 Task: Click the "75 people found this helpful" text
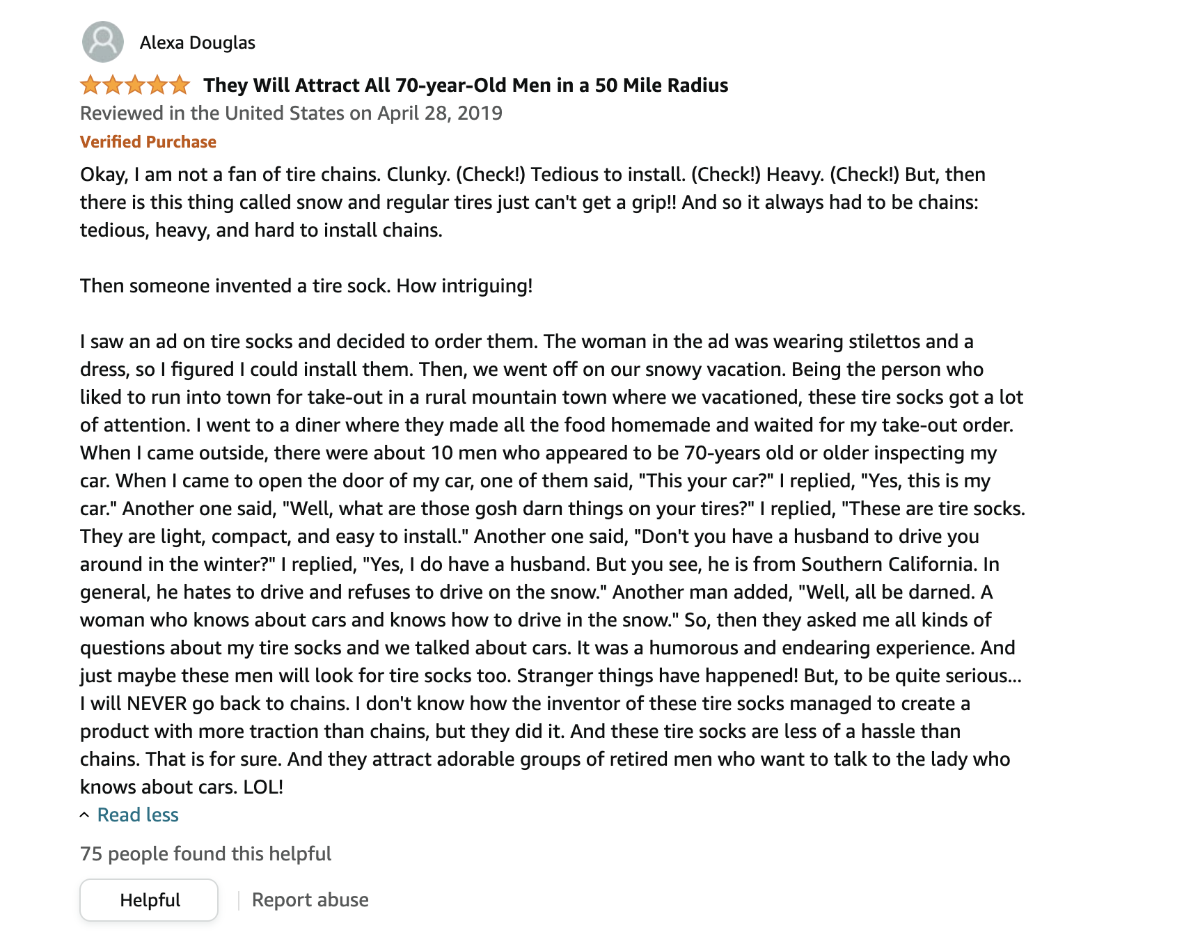coord(205,854)
